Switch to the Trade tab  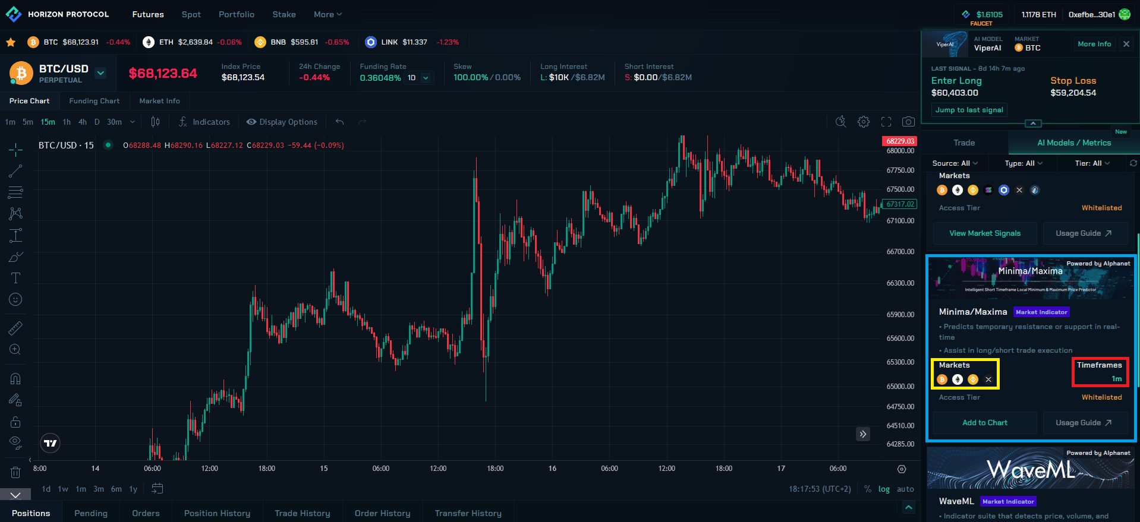click(x=964, y=143)
